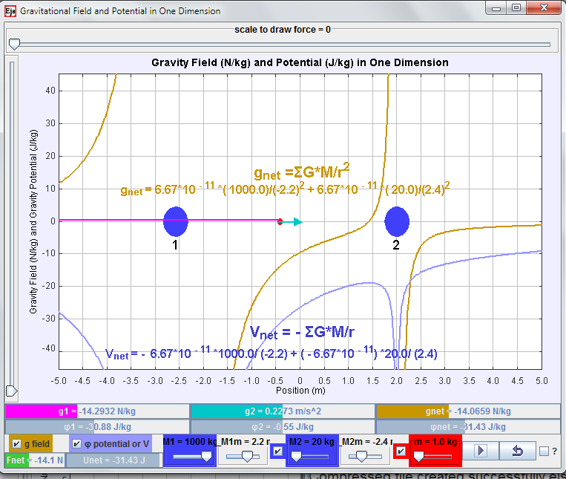Click the Position (m) axis label
This screenshot has height=479, width=566.
[300, 391]
